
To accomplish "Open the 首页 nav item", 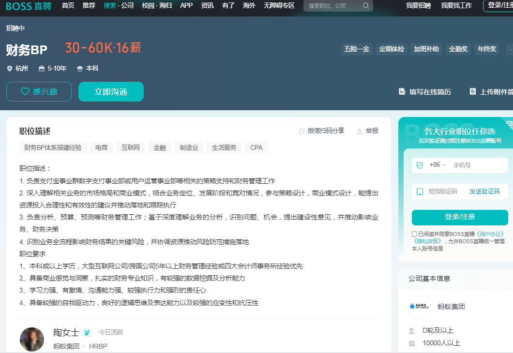I will point(68,5).
